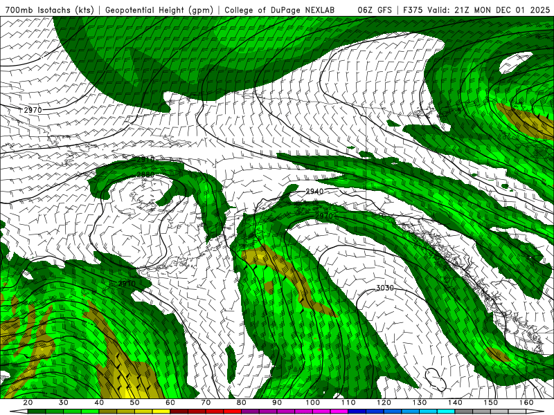Click the 2910 contour label above the 2880 label

pyautogui.click(x=145, y=160)
